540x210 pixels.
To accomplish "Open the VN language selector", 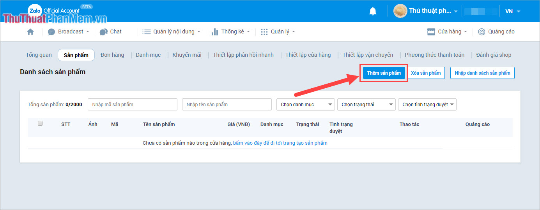I will click(x=513, y=11).
